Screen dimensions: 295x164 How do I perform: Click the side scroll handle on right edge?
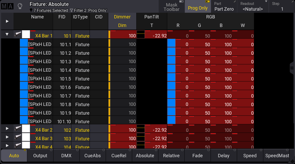point(292,68)
